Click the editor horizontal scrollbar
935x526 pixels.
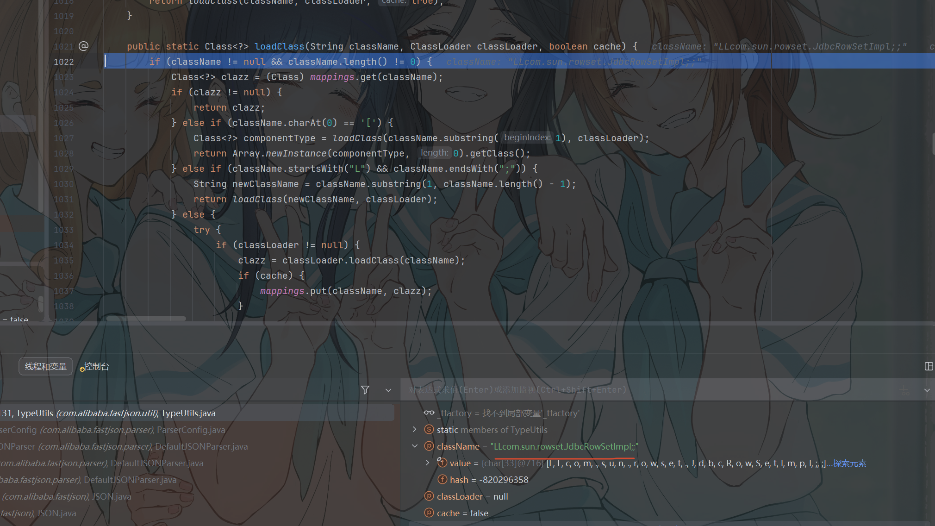click(x=146, y=319)
